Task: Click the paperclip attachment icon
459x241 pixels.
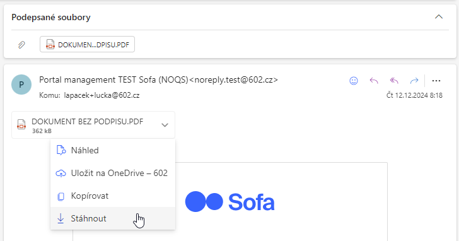Action: pyautogui.click(x=21, y=45)
